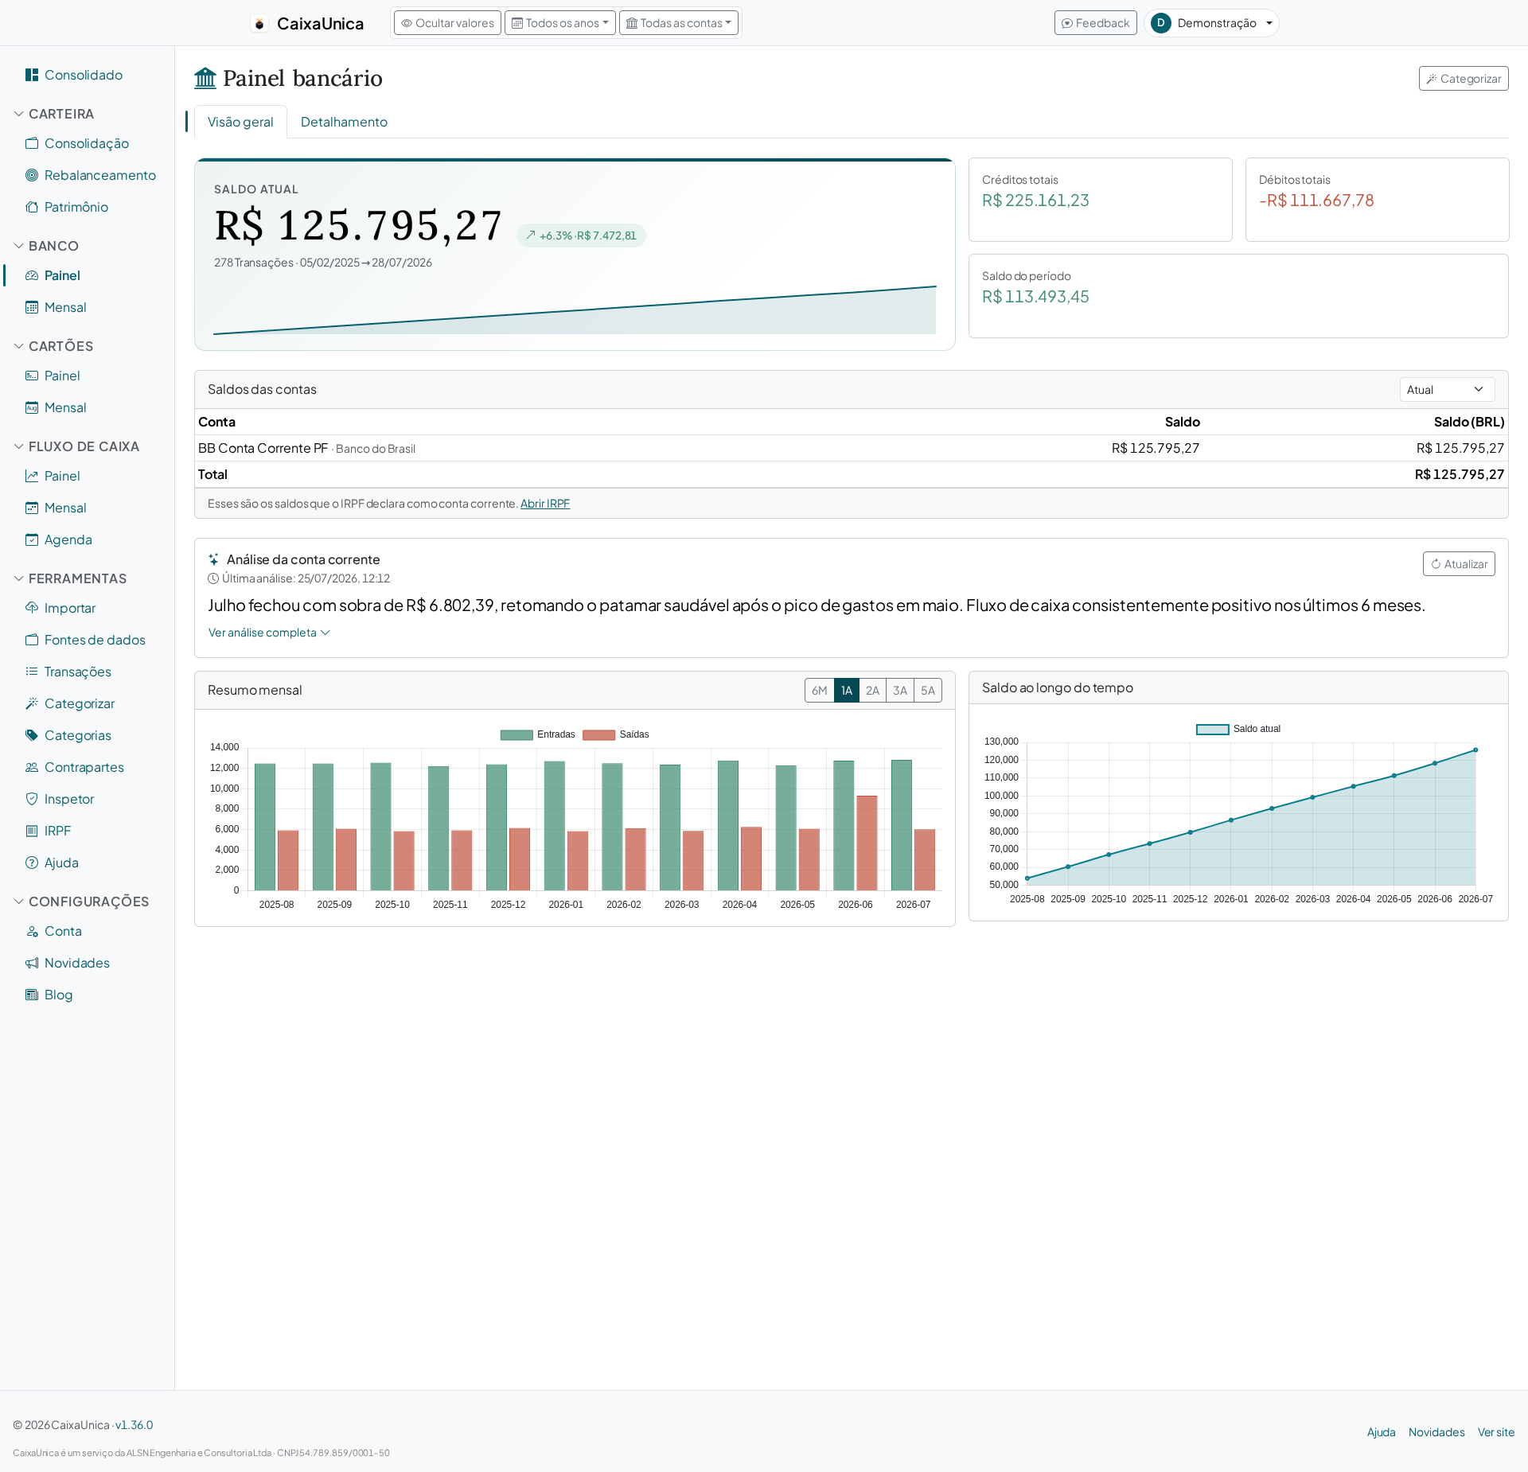Toggle Saldo atual series in legend
The width and height of the screenshot is (1528, 1472).
pos(1238,729)
